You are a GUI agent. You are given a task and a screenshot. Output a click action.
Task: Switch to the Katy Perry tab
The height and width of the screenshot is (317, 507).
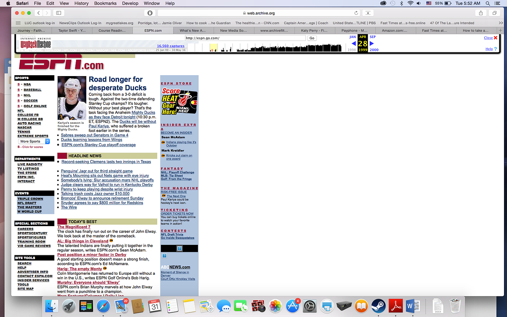(x=313, y=30)
